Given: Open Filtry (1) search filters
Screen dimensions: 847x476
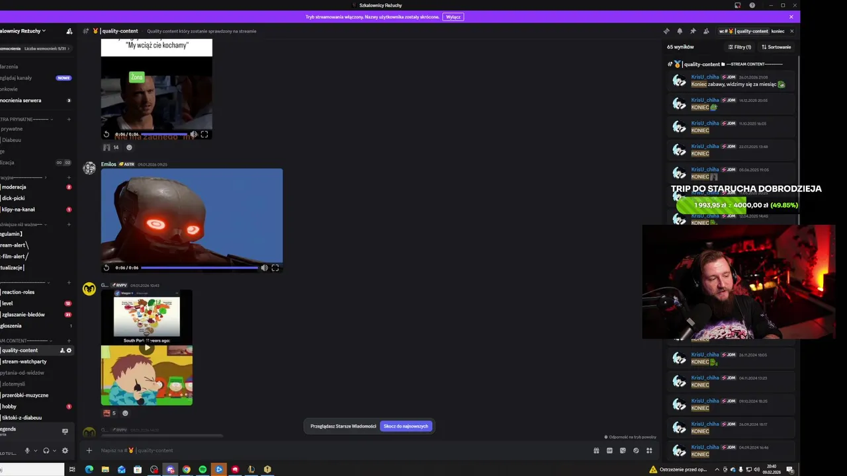Looking at the screenshot, I should pos(740,47).
